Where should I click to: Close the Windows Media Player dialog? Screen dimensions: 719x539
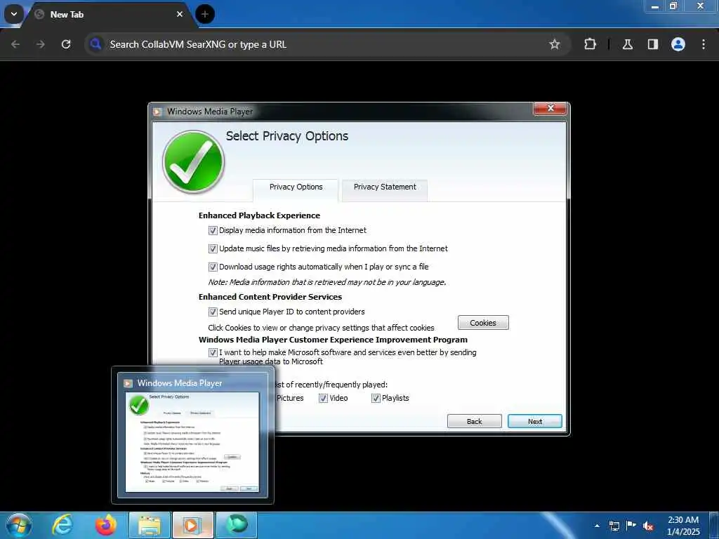pos(550,108)
